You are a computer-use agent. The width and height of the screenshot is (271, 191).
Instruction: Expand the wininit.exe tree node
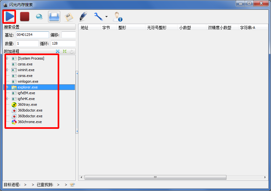[x=7, y=70]
